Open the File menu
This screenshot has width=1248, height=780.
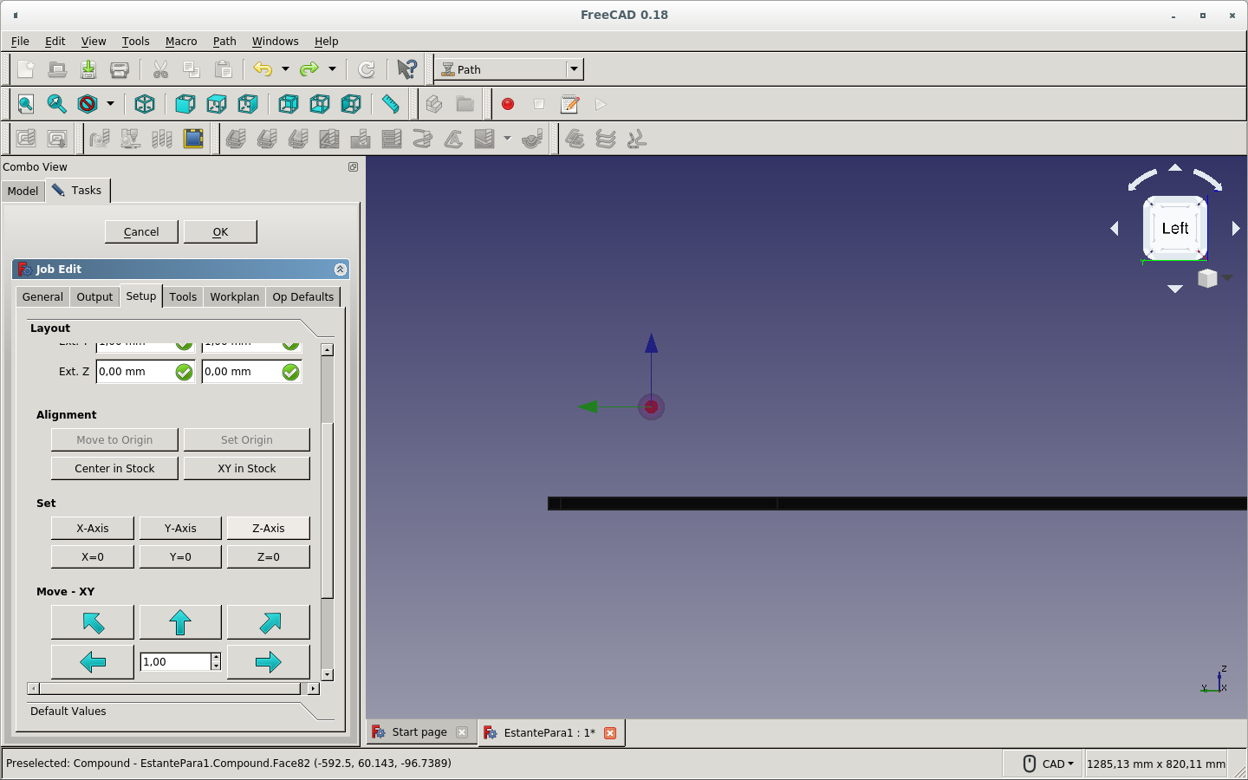point(20,42)
